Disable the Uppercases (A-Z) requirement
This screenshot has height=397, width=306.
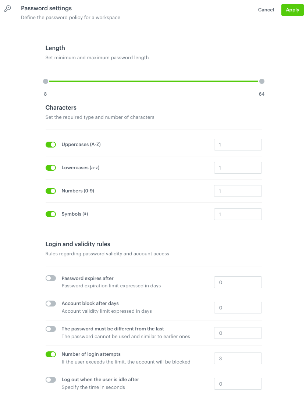(x=51, y=144)
